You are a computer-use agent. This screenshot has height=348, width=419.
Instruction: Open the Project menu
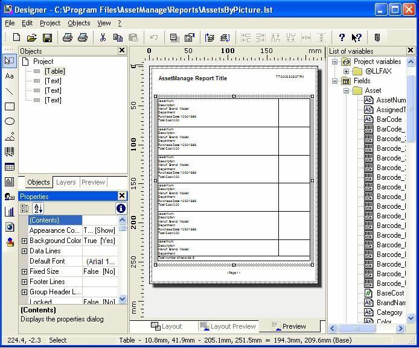point(50,23)
